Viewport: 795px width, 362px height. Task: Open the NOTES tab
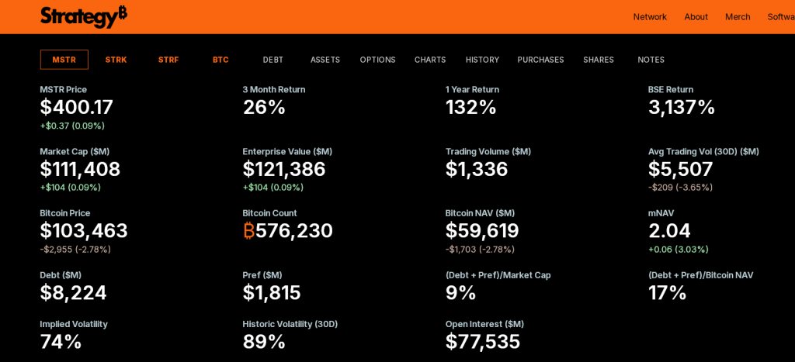[651, 60]
